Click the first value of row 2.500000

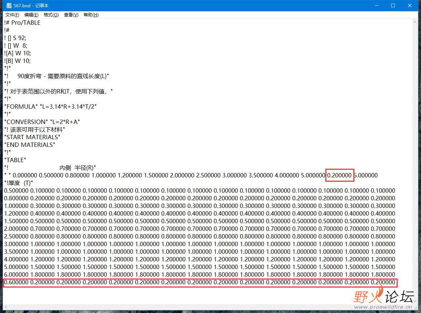[x=16, y=236]
